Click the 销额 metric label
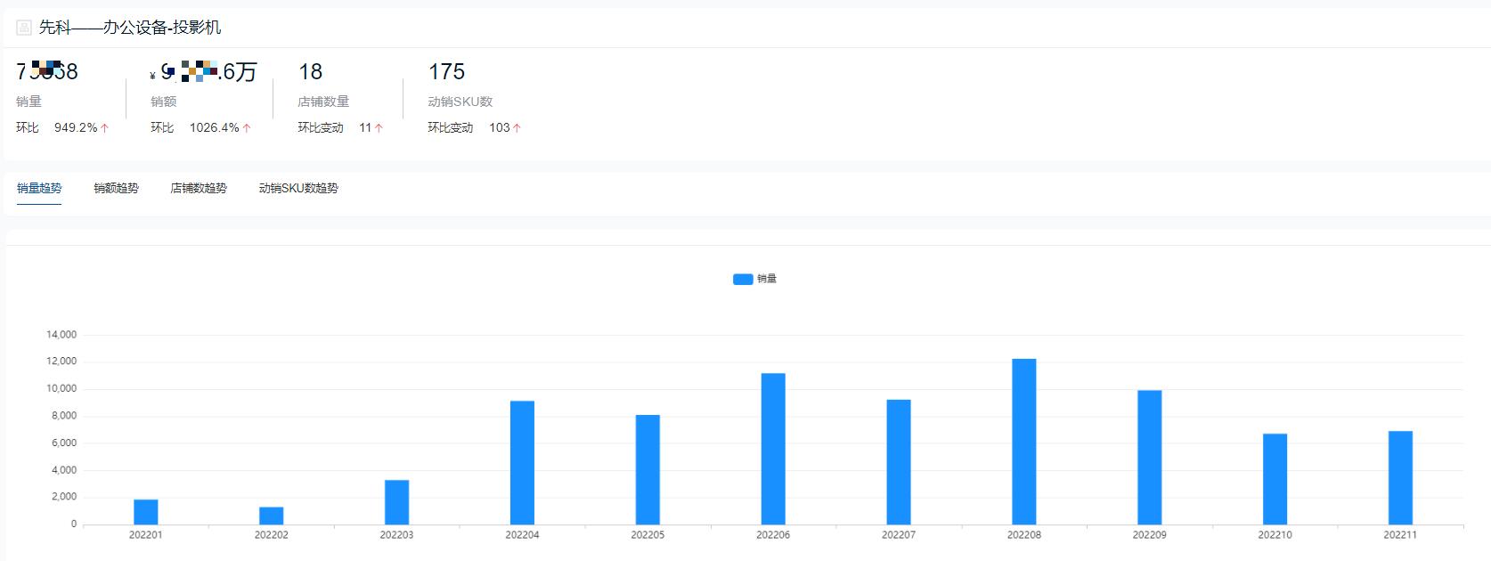 (x=164, y=102)
